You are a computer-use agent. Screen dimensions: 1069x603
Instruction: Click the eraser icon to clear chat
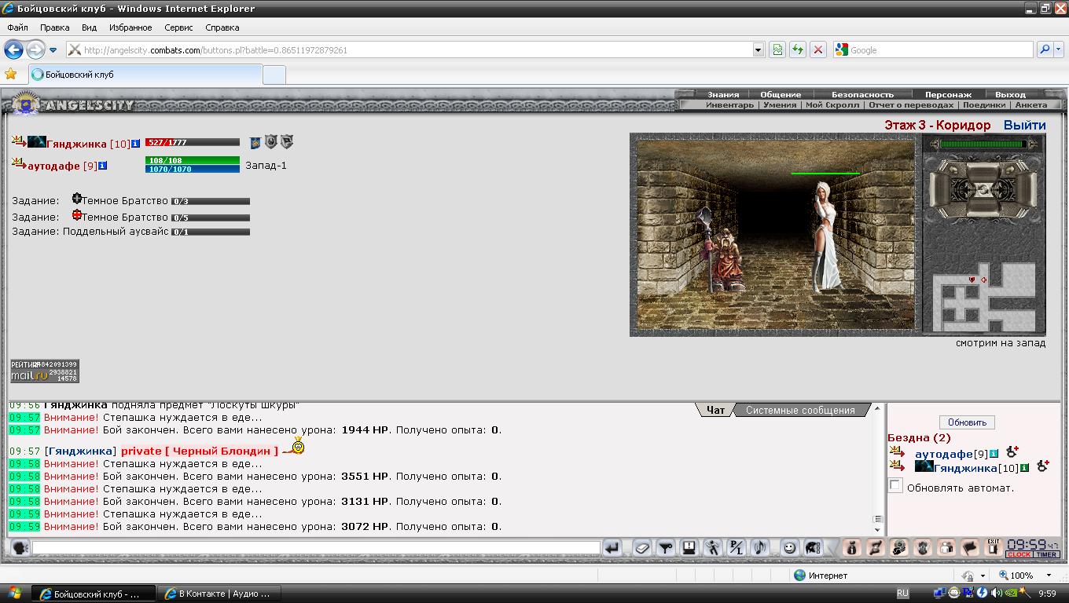coord(642,548)
